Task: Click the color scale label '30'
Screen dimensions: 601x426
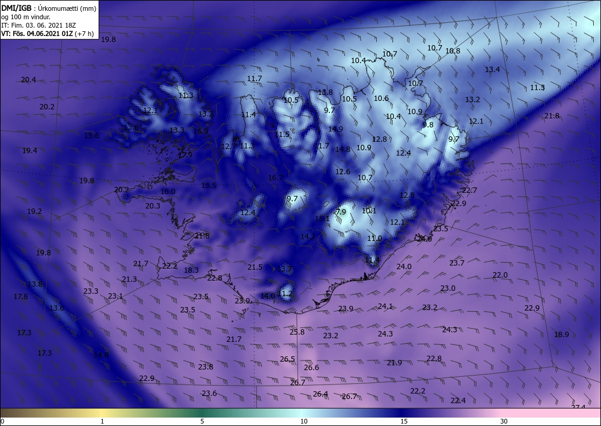Action: (504, 421)
